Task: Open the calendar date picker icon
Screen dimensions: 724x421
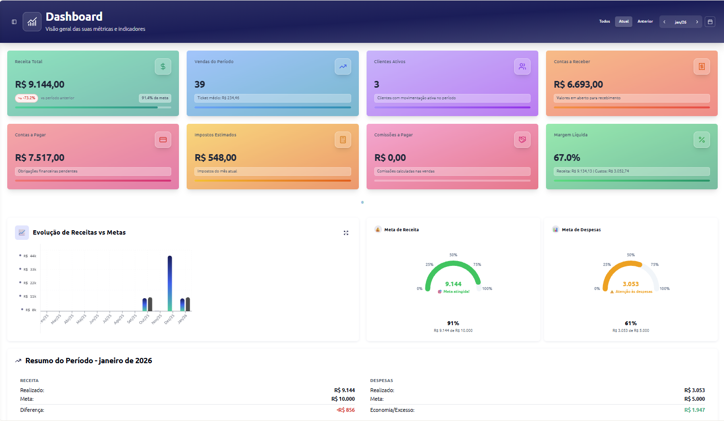Action: (710, 22)
